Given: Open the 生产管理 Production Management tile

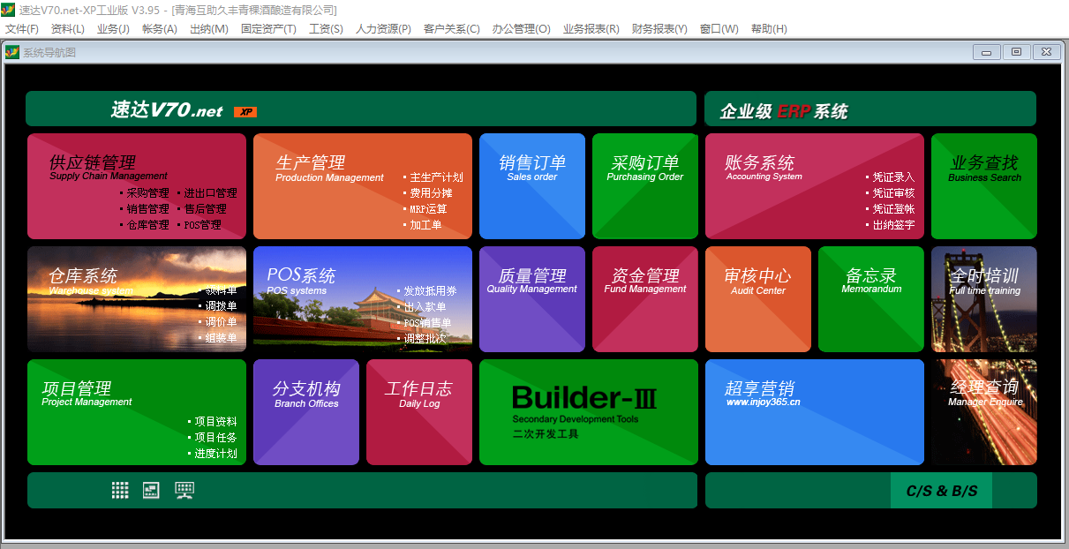Looking at the screenshot, I should click(x=363, y=186).
